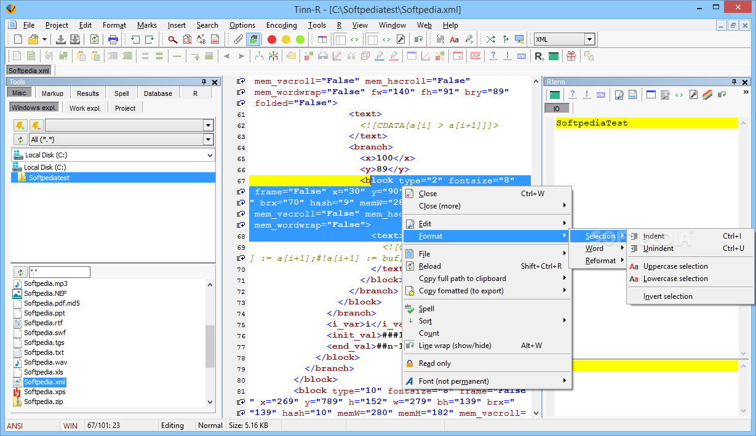This screenshot has height=436, width=756.
Task: Toggle the highlighted sync icon in toolbar
Action: coord(253,39)
